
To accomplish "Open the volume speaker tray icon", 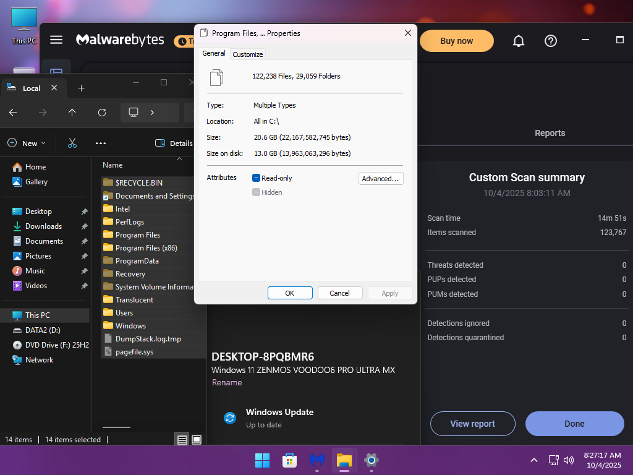I will (x=569, y=460).
